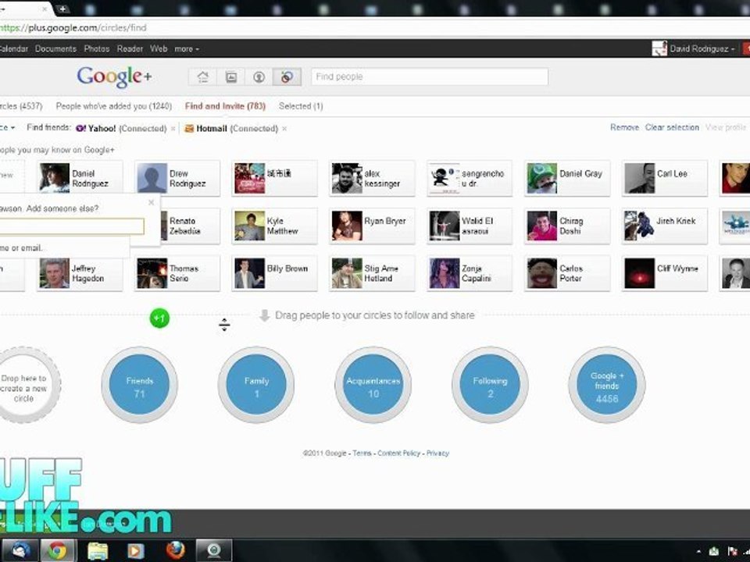This screenshot has width=750, height=562.
Task: Select Carl Lee's contact card
Action: tap(664, 178)
